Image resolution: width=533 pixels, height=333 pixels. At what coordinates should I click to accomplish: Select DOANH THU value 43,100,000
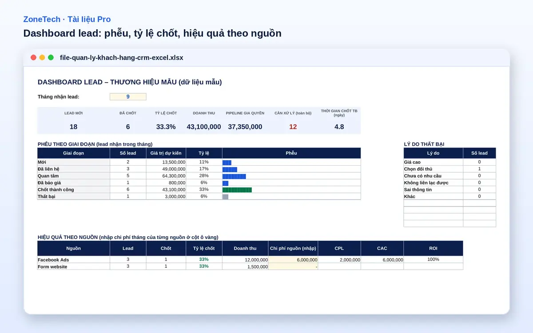[x=204, y=127]
